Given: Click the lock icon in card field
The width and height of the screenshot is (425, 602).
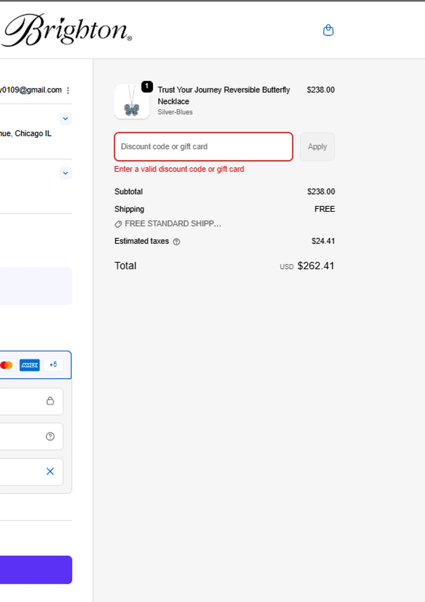Looking at the screenshot, I should [x=50, y=401].
